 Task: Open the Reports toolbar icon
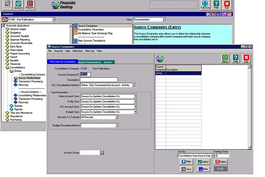30,4
